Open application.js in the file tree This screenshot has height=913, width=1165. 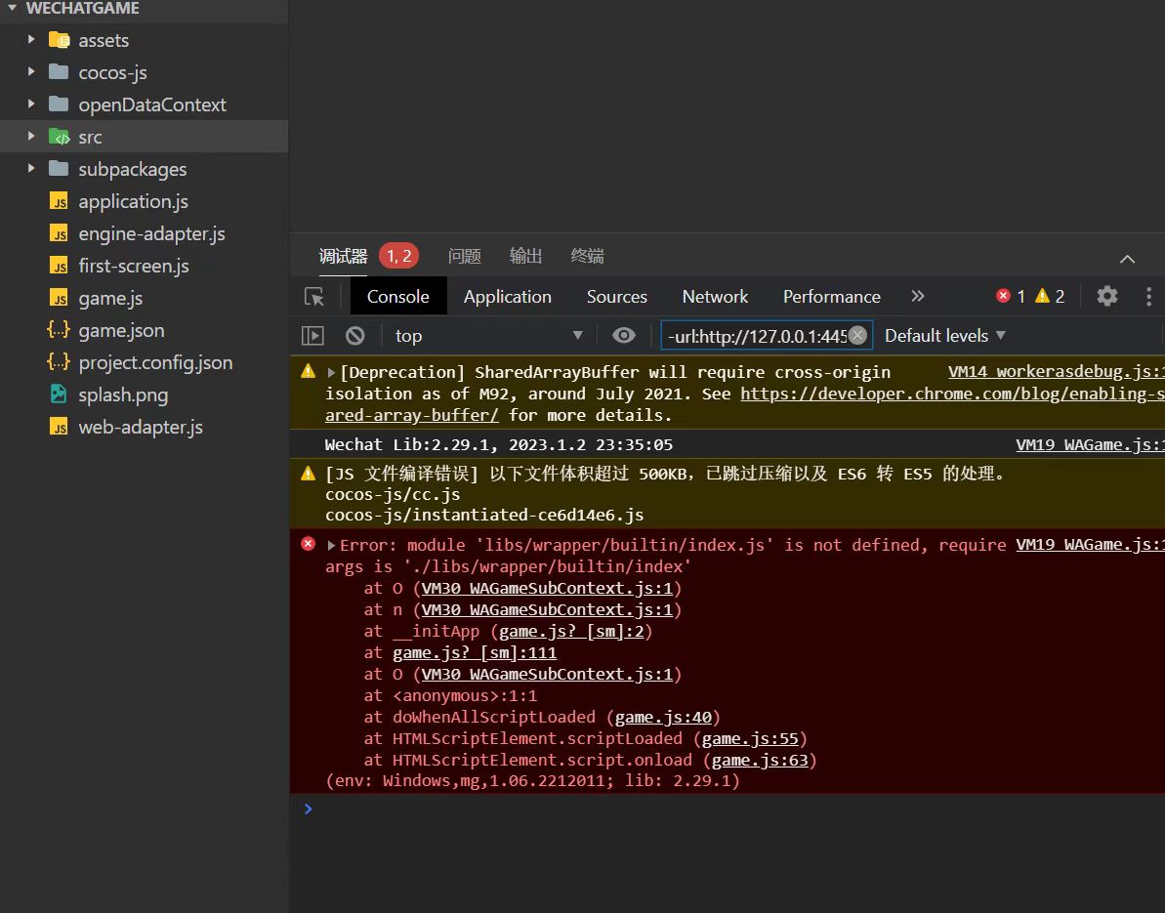(x=133, y=201)
